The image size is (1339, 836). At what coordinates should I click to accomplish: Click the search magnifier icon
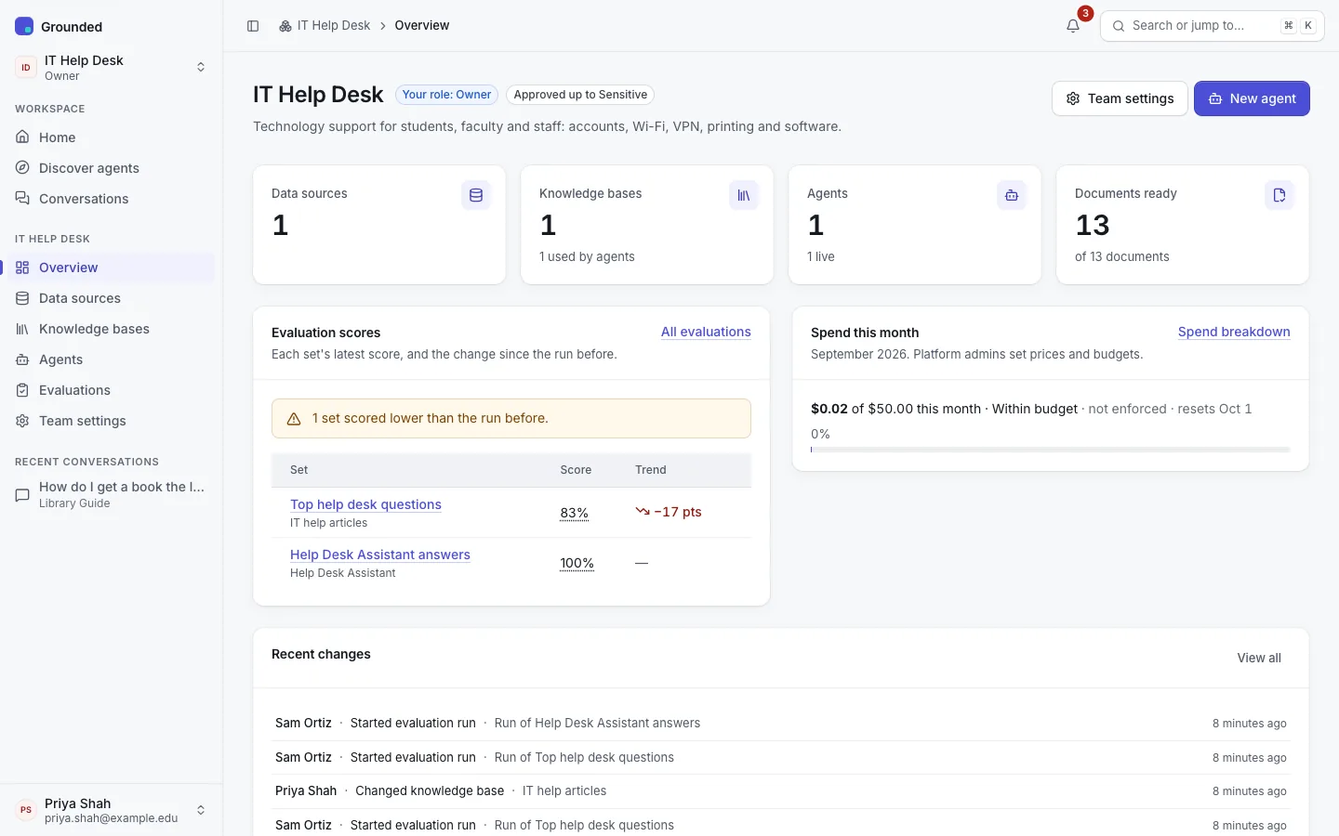click(x=1119, y=26)
